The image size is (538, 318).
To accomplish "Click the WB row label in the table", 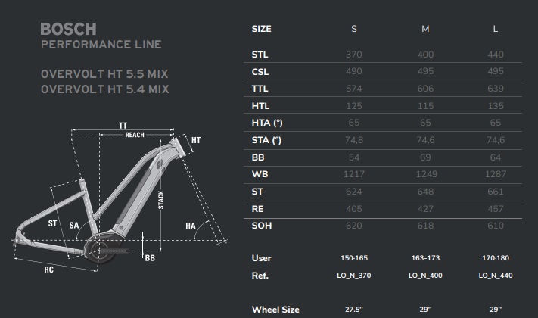I will (x=259, y=174).
